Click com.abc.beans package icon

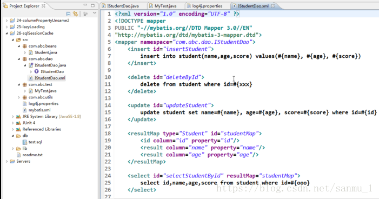coord(24,46)
